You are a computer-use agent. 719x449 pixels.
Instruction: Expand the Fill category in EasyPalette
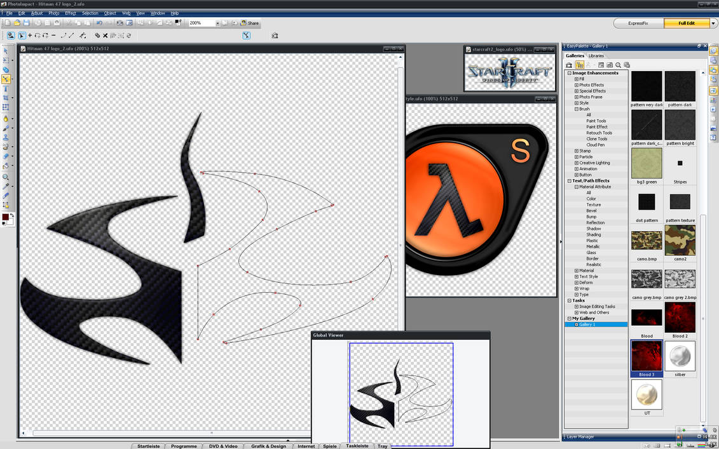[577, 79]
